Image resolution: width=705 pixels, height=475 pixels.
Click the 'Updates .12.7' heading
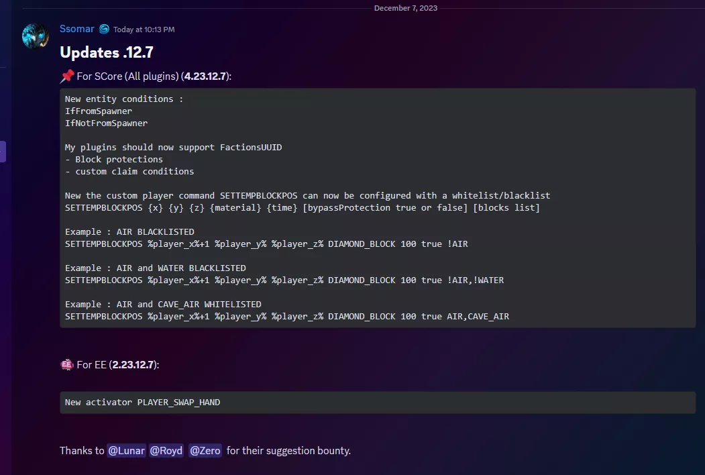coord(107,52)
